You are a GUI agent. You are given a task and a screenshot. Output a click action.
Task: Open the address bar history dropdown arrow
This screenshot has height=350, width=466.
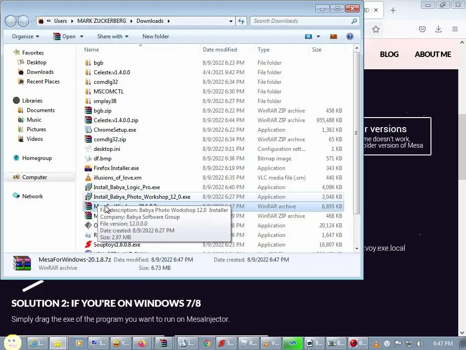click(x=231, y=21)
